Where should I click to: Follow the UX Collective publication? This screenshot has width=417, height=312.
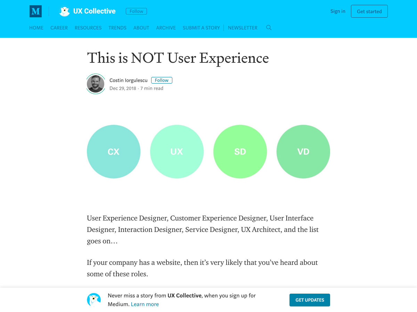tap(136, 11)
